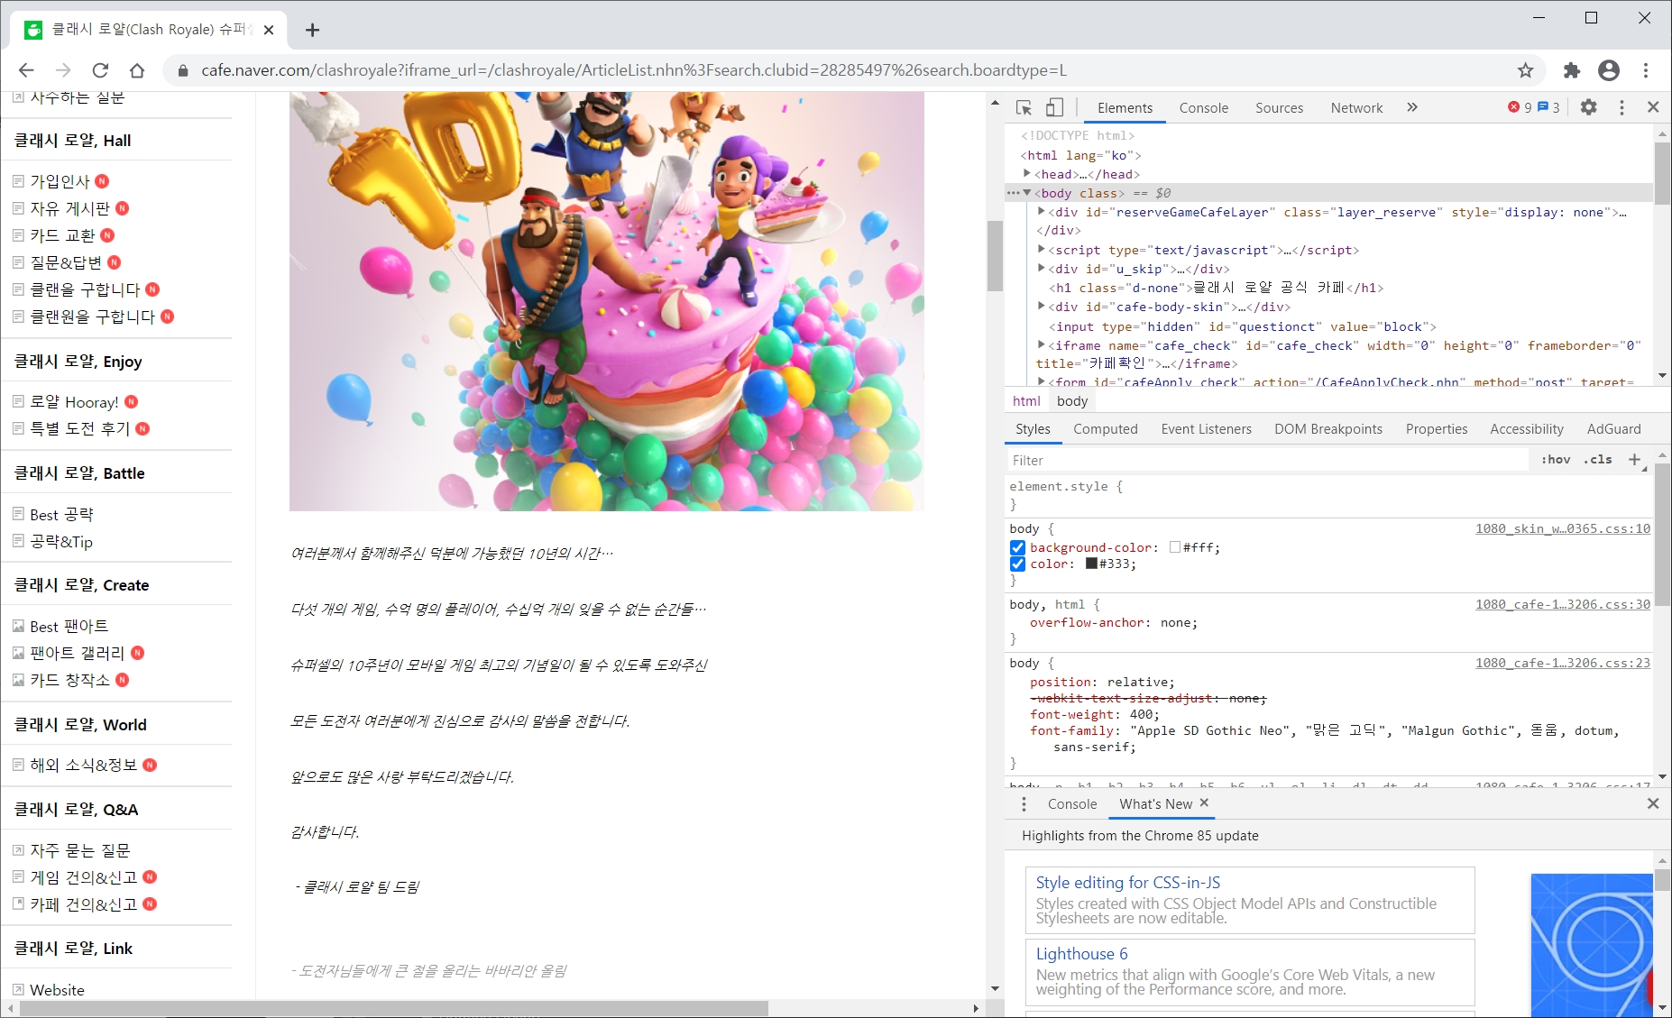1672x1018 pixels.
Task: Select the Console drawer tab
Action: [x=1071, y=803]
